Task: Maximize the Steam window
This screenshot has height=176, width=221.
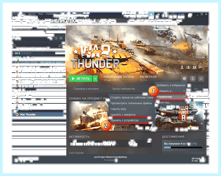Action: (202, 14)
